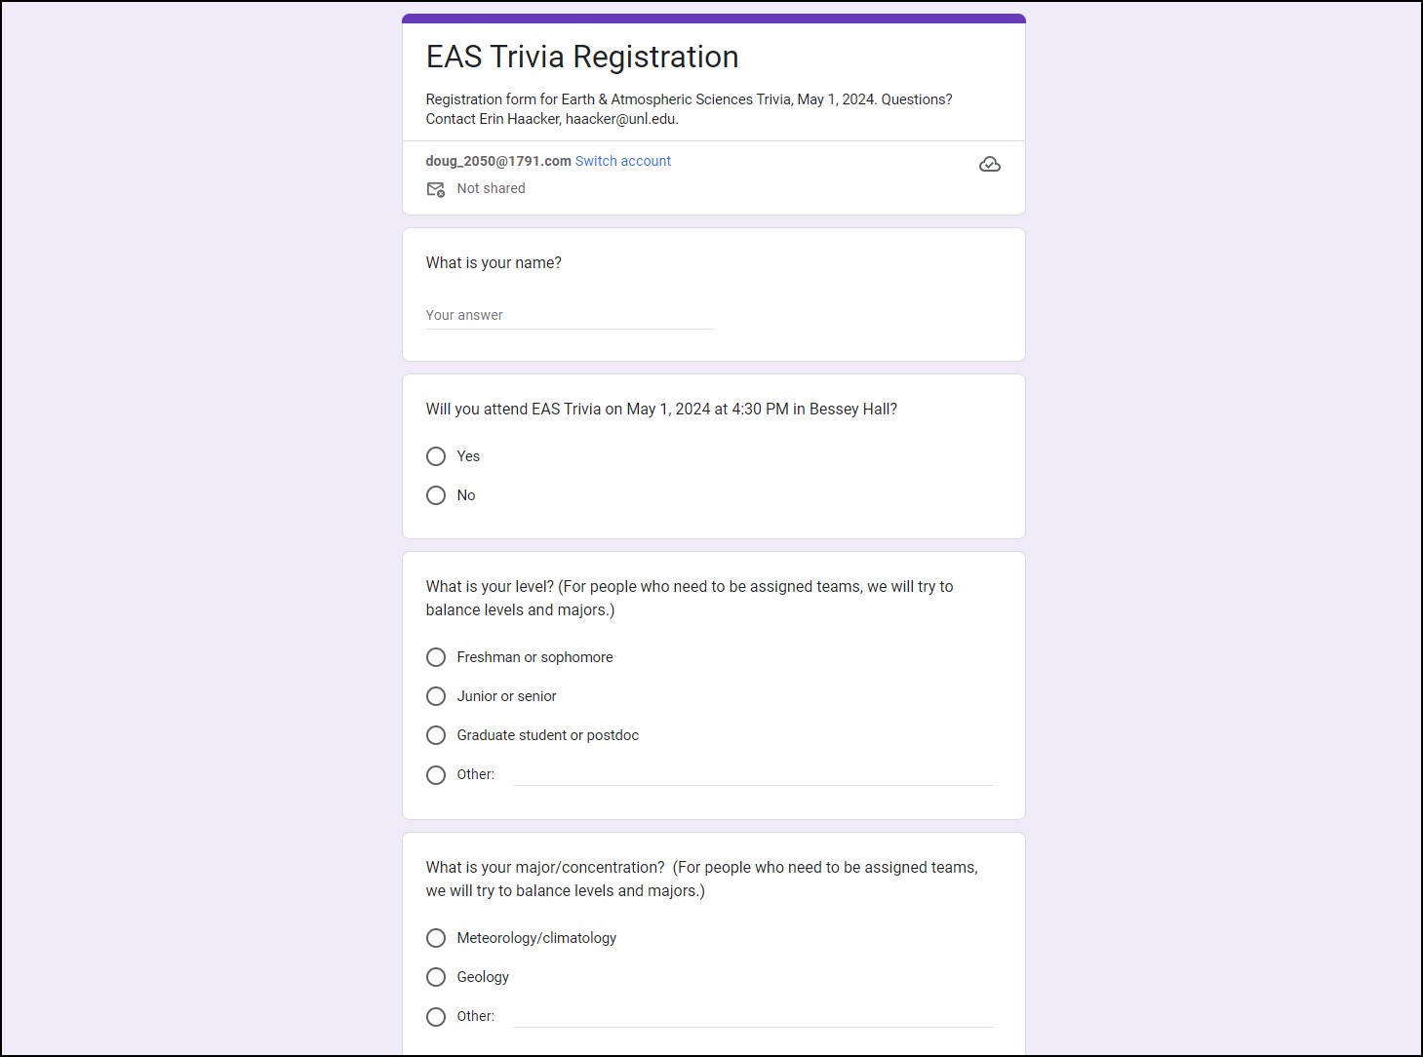Choose Graduate student or postdoc level
This screenshot has width=1423, height=1057.
pyautogui.click(x=436, y=735)
